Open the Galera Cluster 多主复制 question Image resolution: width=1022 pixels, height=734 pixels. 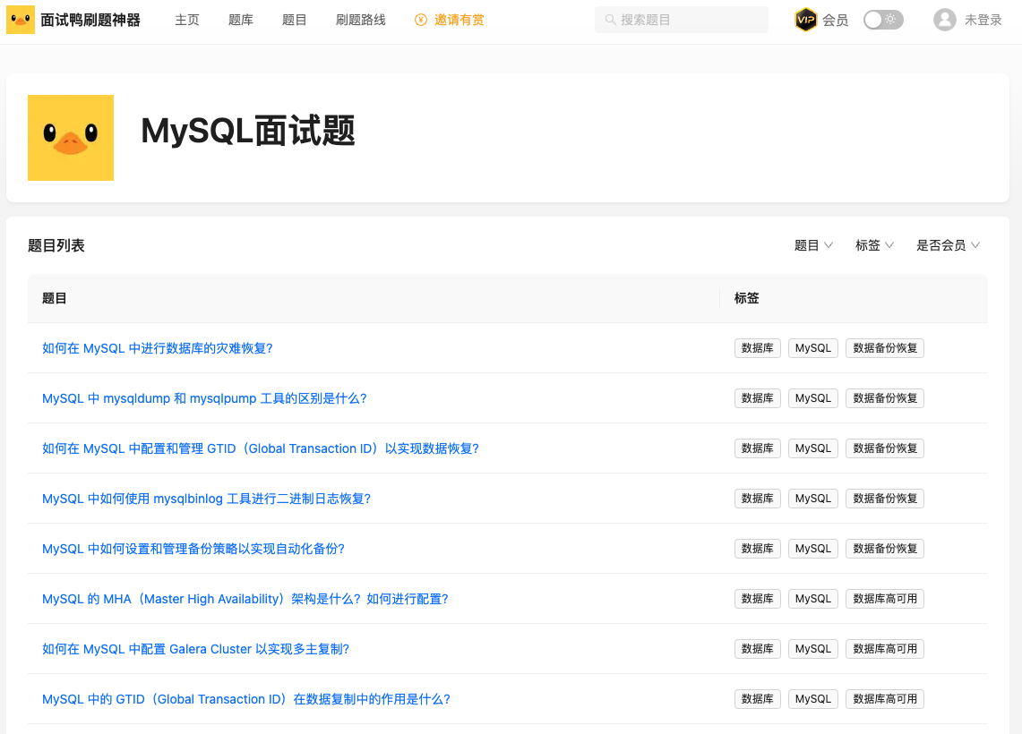(x=195, y=649)
